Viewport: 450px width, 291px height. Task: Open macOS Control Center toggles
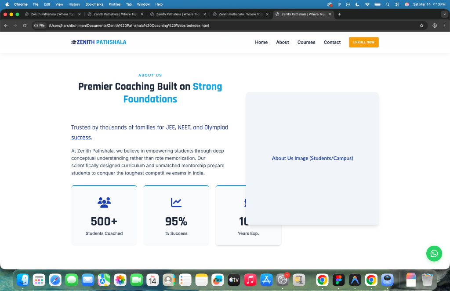pyautogui.click(x=397, y=4)
